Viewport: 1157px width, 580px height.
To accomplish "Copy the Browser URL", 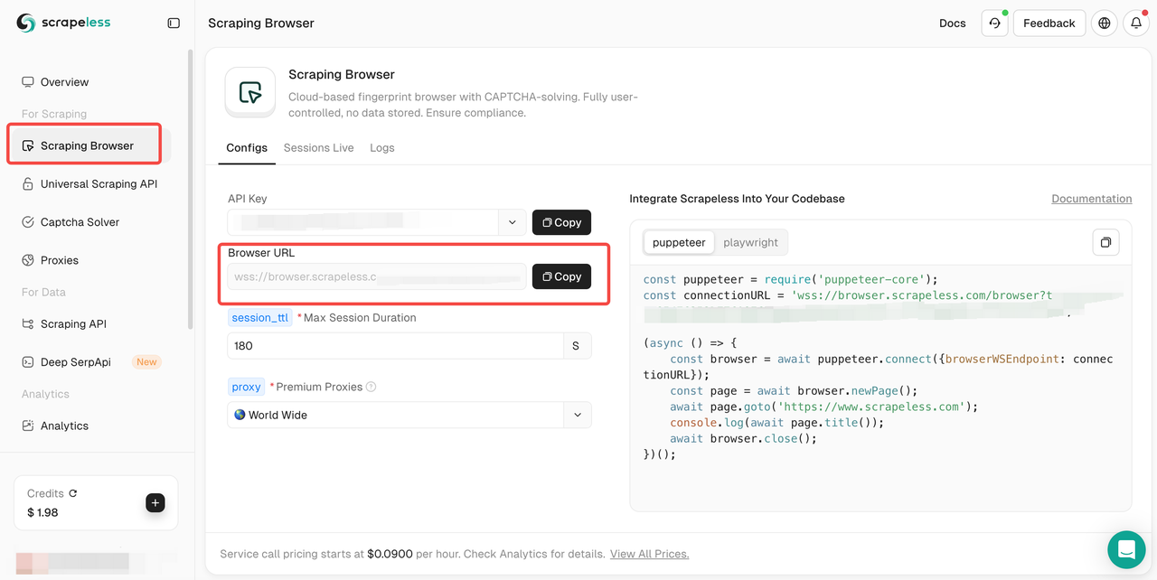I will click(562, 276).
